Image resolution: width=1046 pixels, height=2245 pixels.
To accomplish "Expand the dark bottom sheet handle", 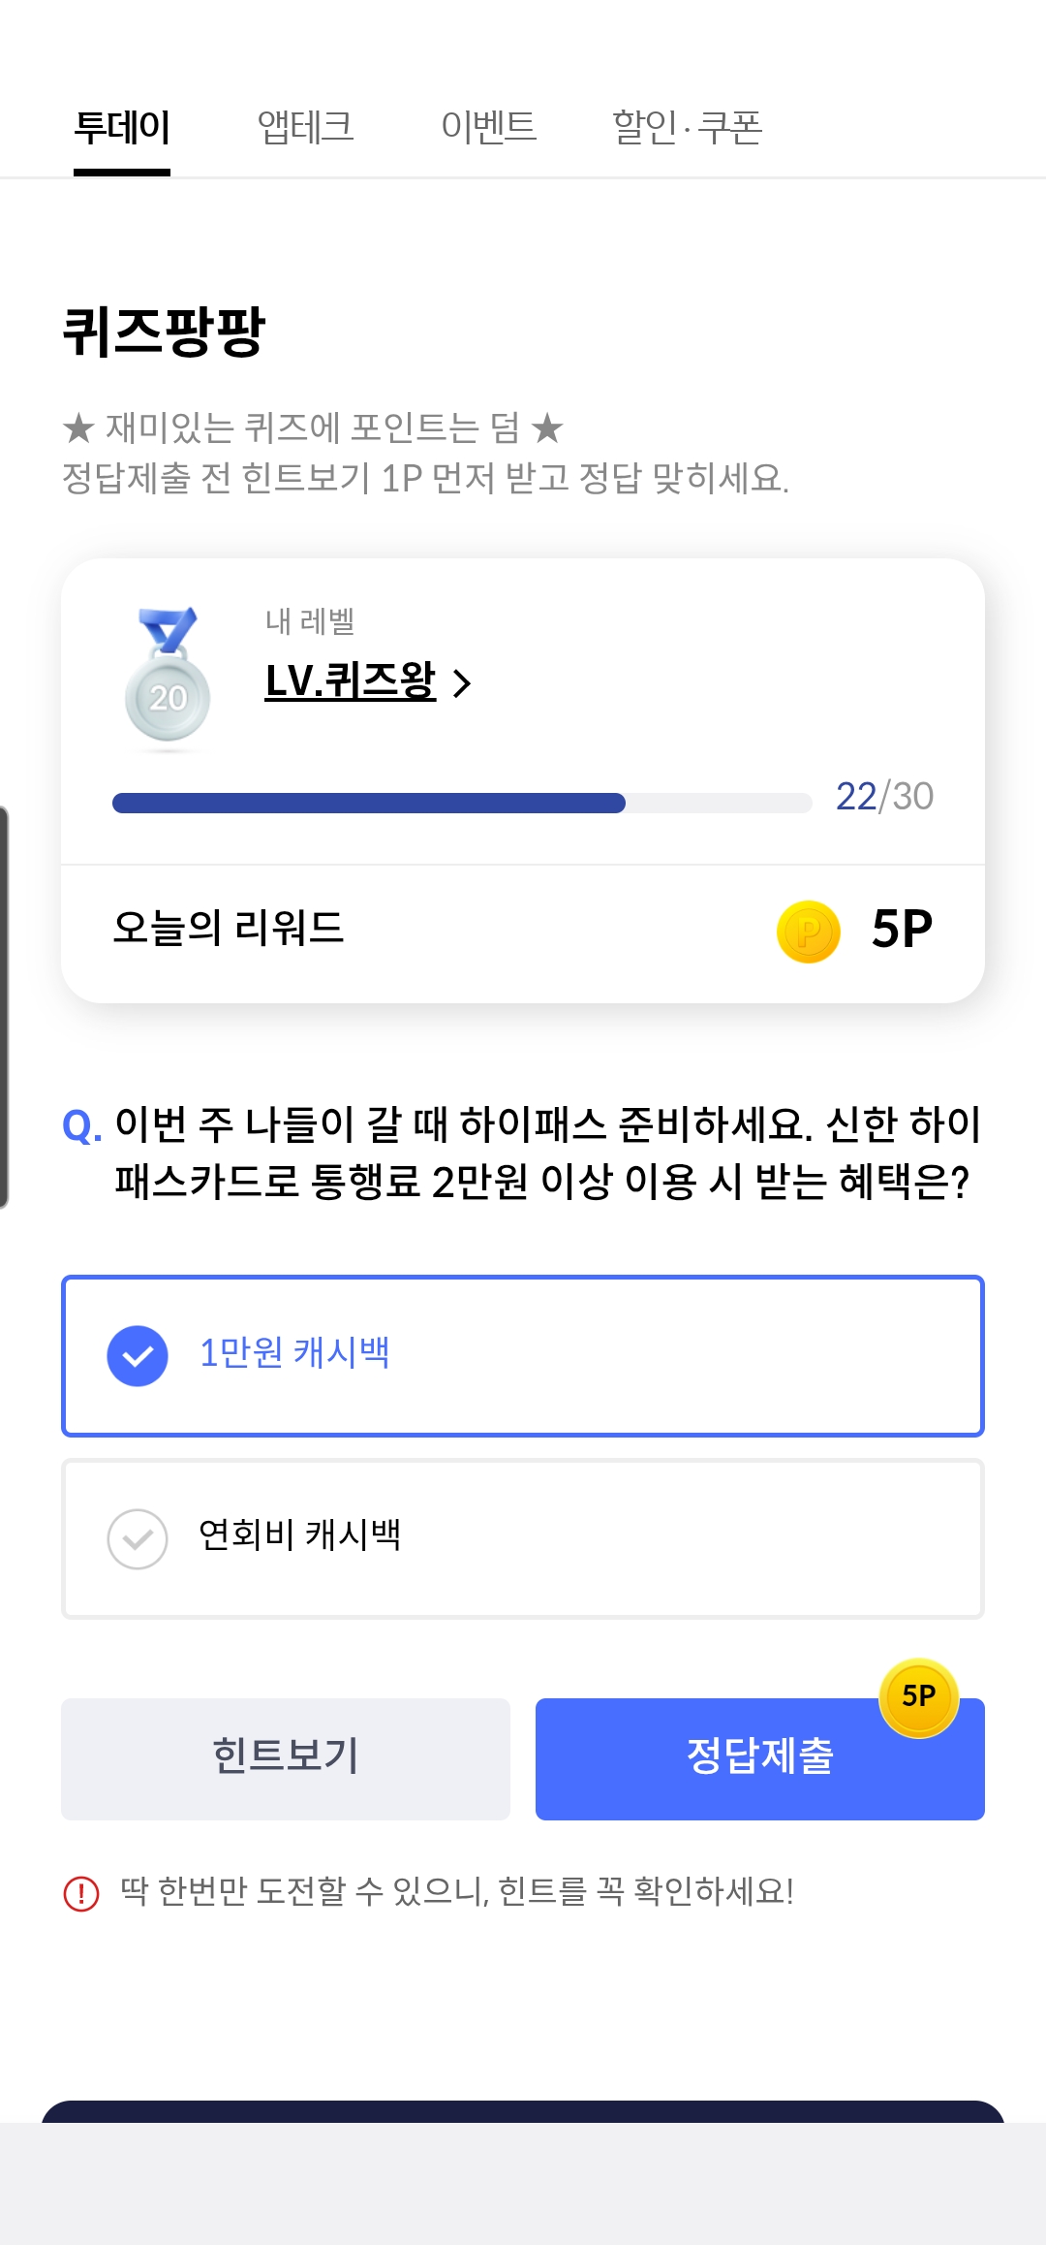I will 523,2111.
